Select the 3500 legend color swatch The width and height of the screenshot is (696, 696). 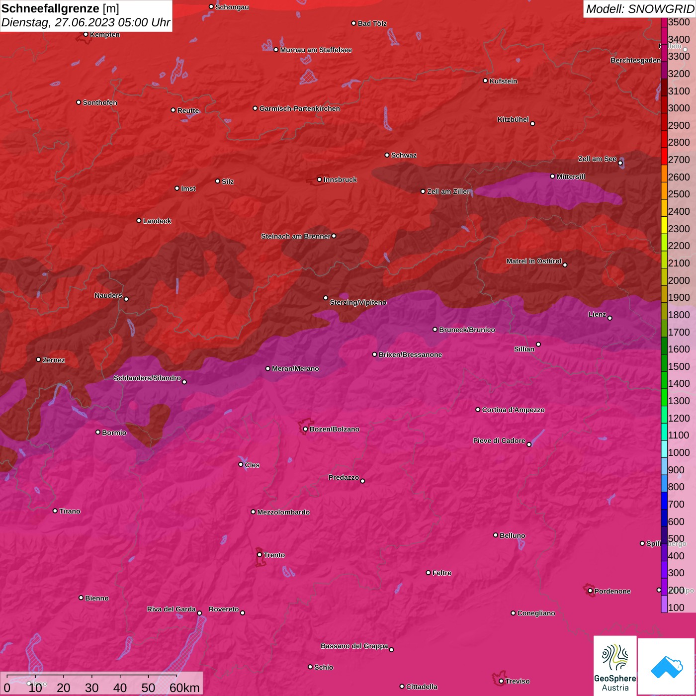coord(664,22)
